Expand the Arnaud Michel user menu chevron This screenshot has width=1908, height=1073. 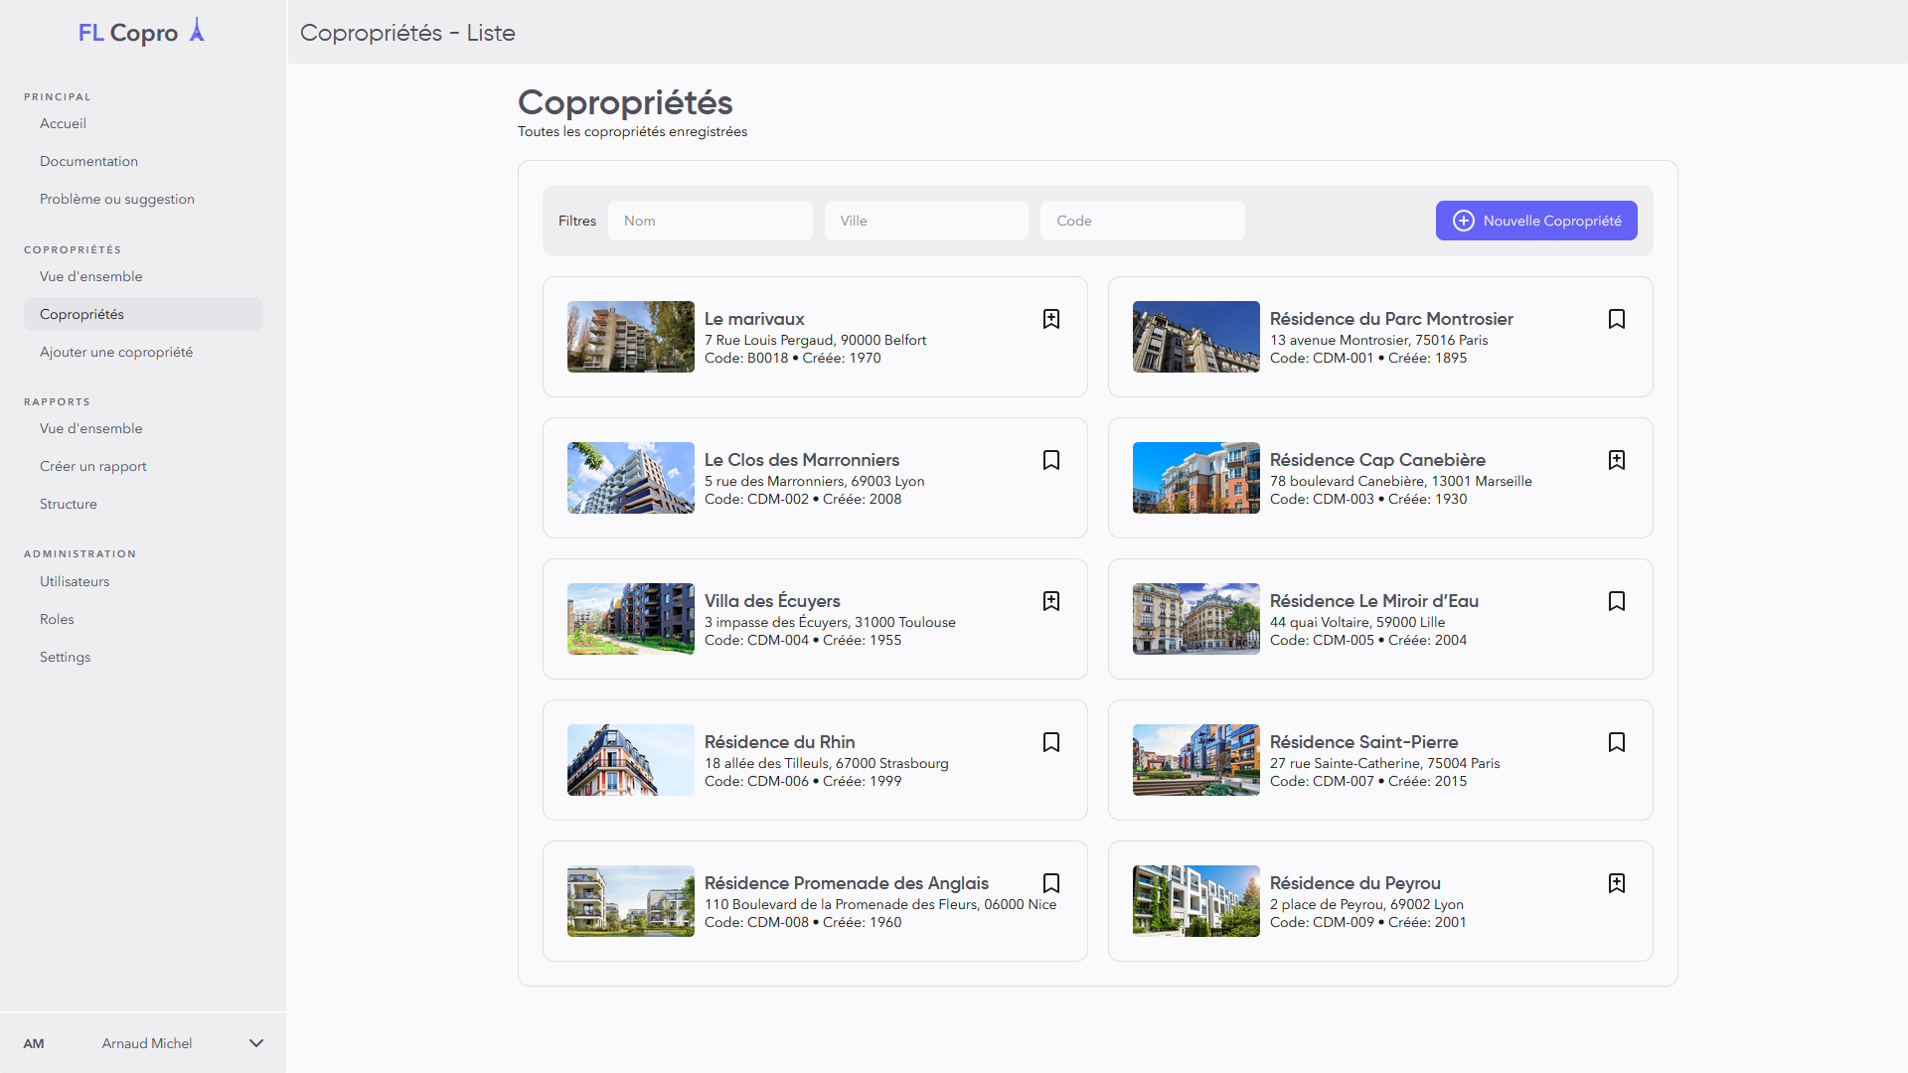coord(256,1043)
